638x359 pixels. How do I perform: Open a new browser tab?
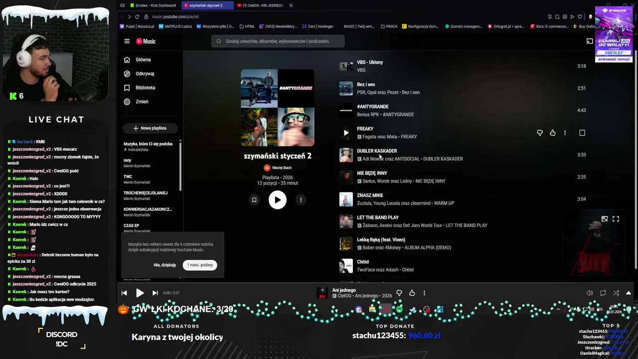(x=291, y=5)
